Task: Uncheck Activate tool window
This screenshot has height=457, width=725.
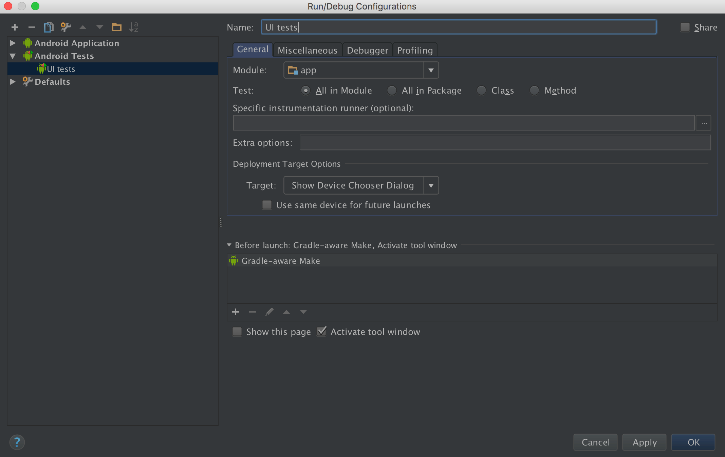Action: pos(321,331)
